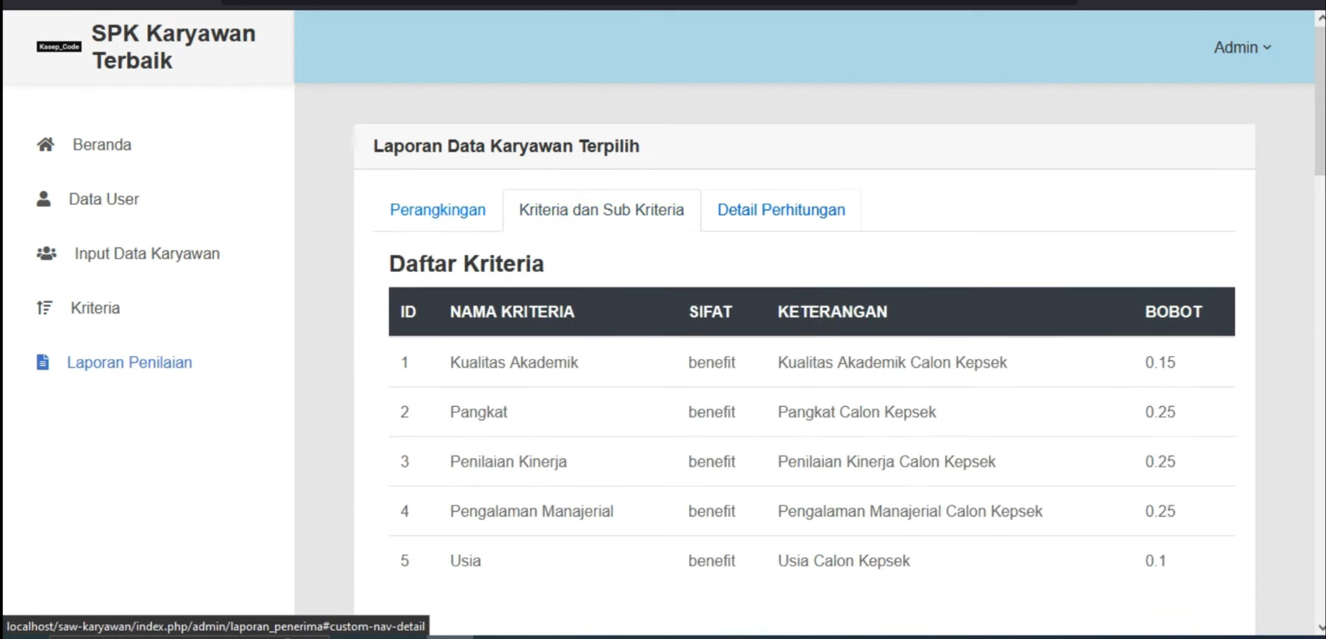
Task: Click the Penilaian Kinerja criteria name
Action: coord(508,461)
